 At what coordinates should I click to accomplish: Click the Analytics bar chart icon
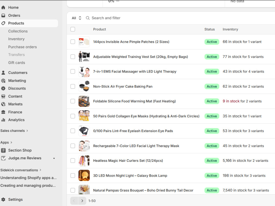coord(3,120)
